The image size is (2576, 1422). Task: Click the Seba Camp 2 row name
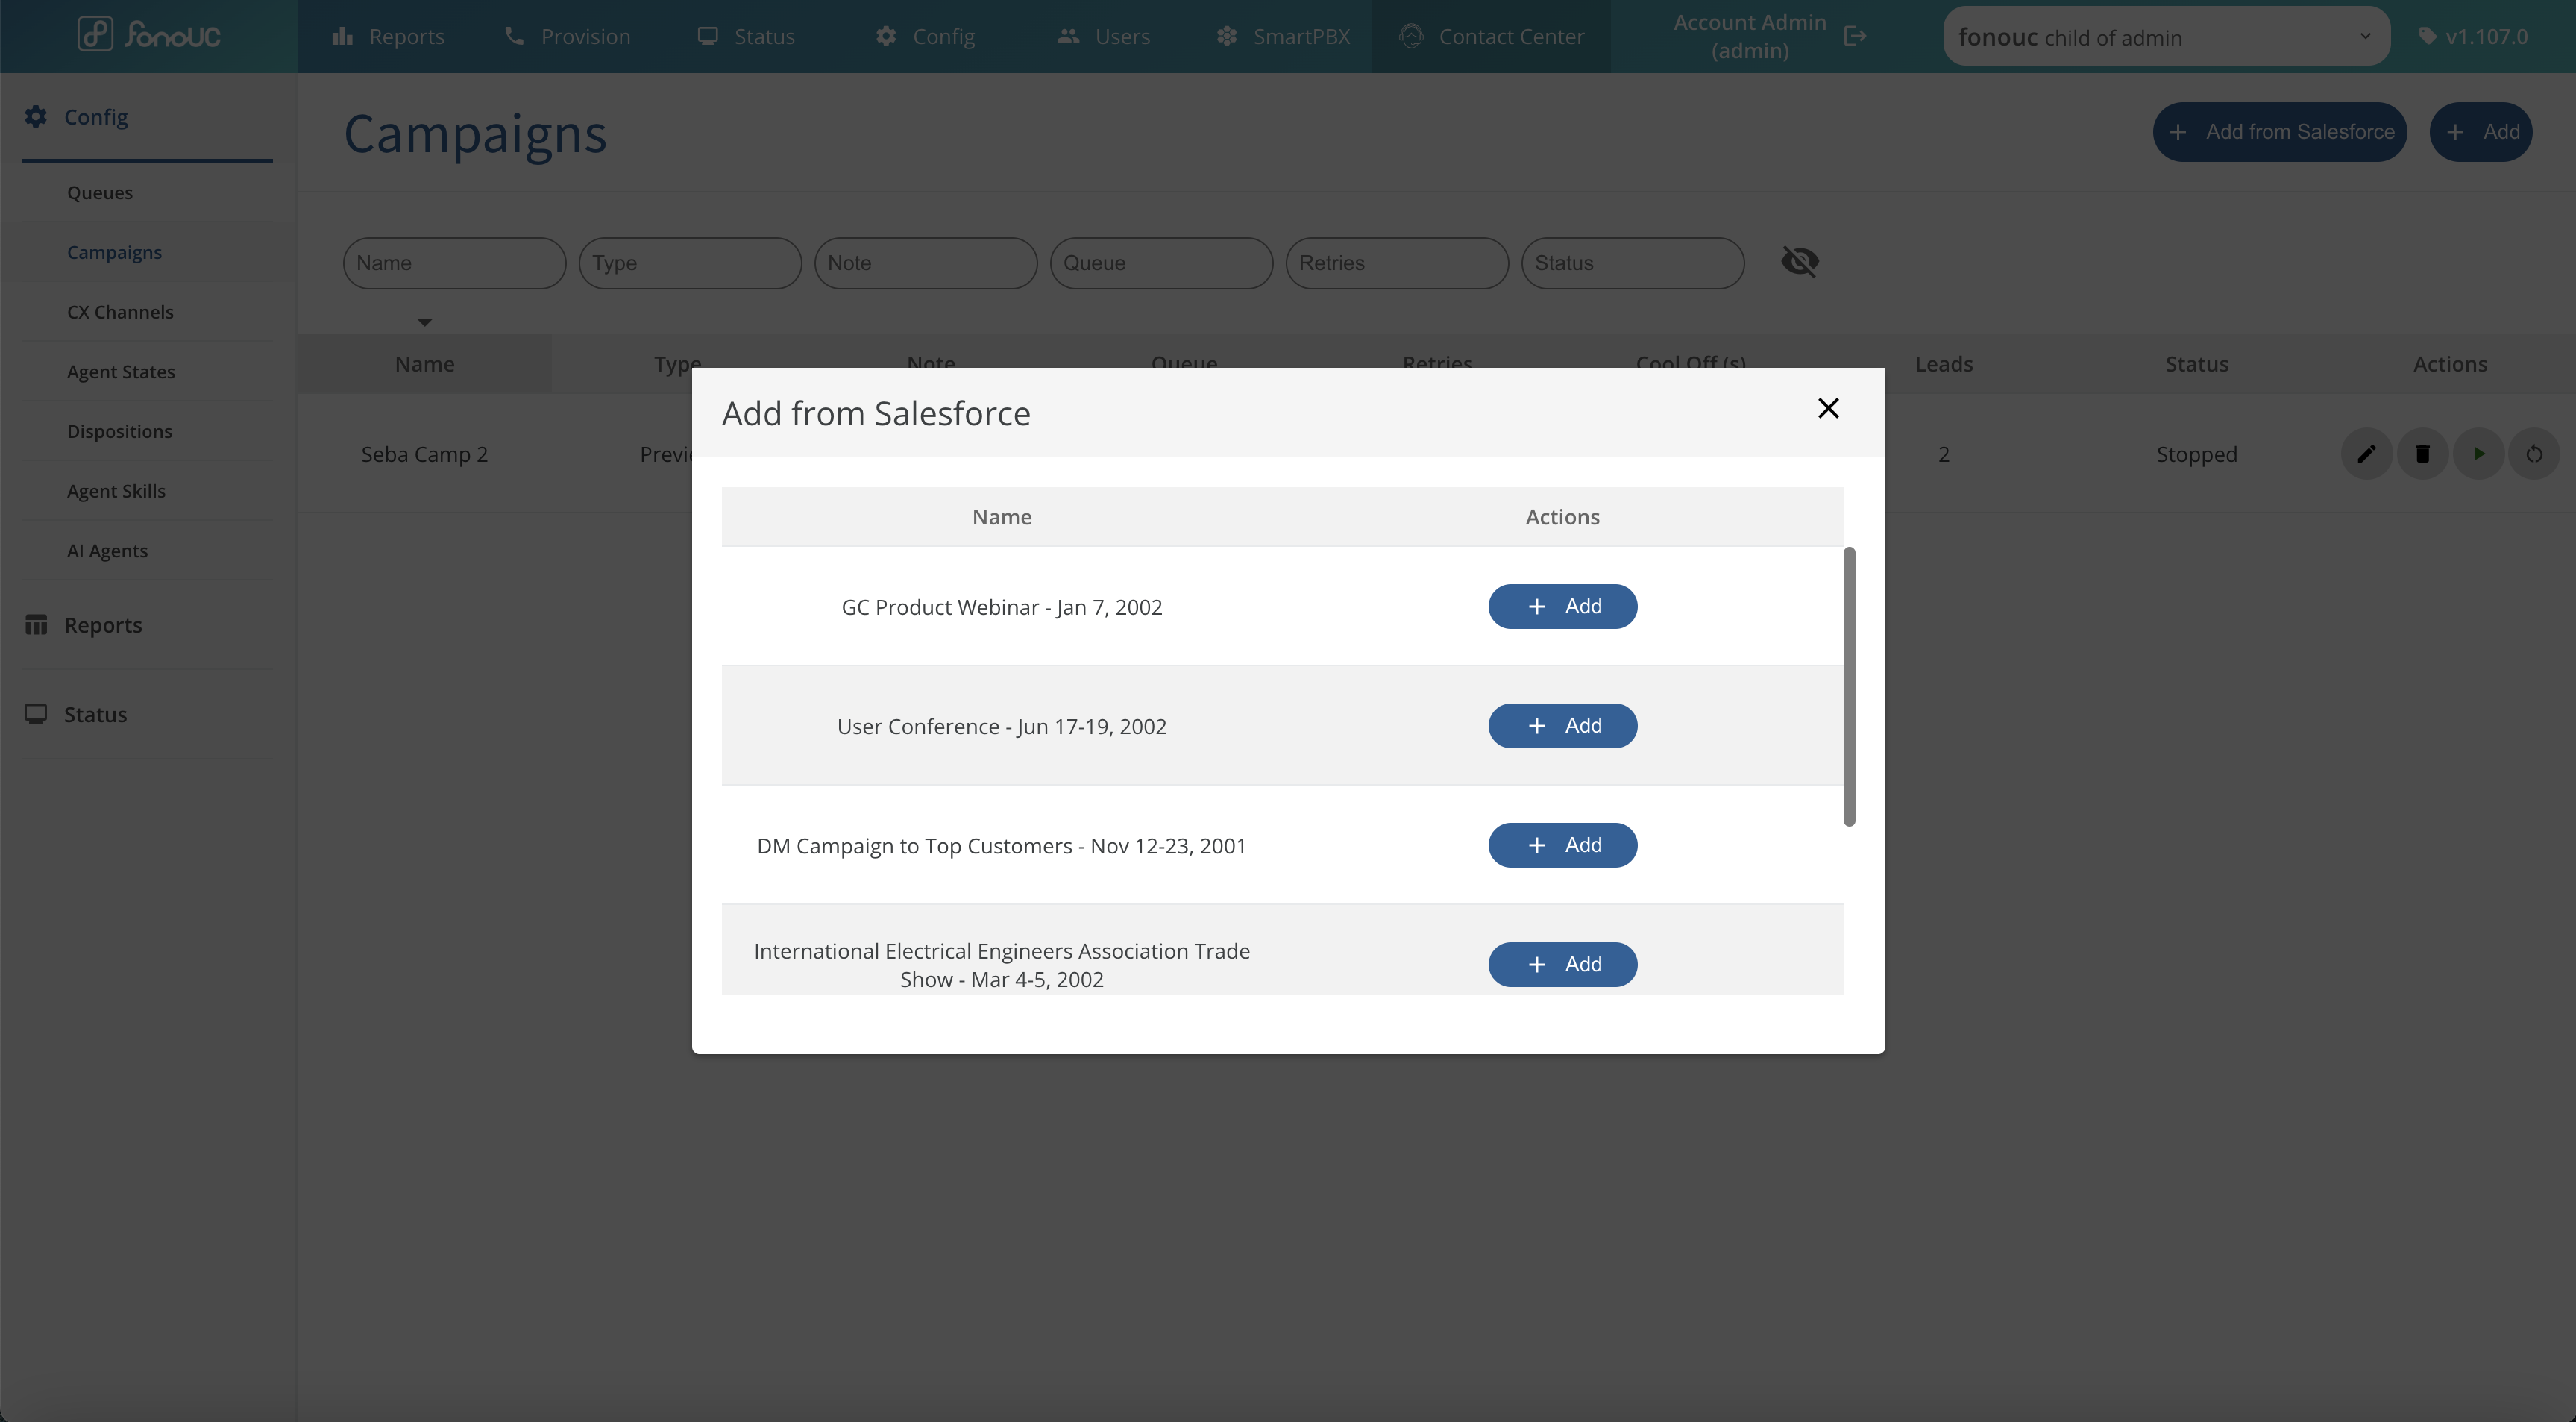(424, 454)
